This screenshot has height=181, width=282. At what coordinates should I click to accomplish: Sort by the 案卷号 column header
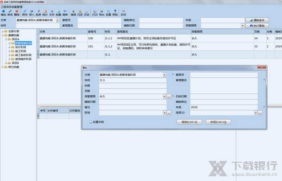tap(96, 32)
